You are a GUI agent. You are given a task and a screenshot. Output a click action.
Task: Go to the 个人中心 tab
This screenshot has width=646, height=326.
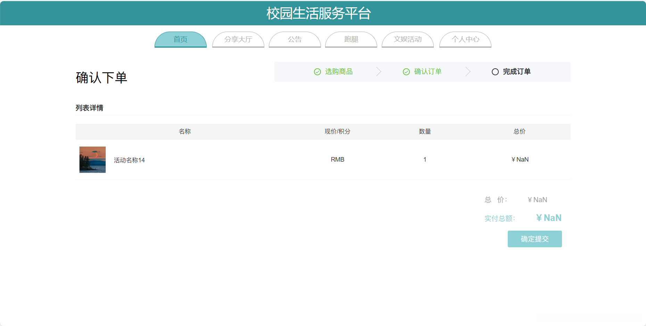point(465,40)
